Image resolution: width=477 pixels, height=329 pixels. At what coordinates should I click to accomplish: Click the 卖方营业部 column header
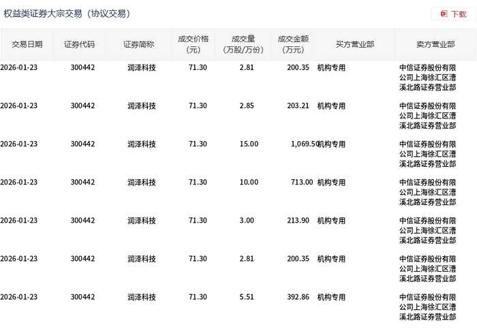435,44
